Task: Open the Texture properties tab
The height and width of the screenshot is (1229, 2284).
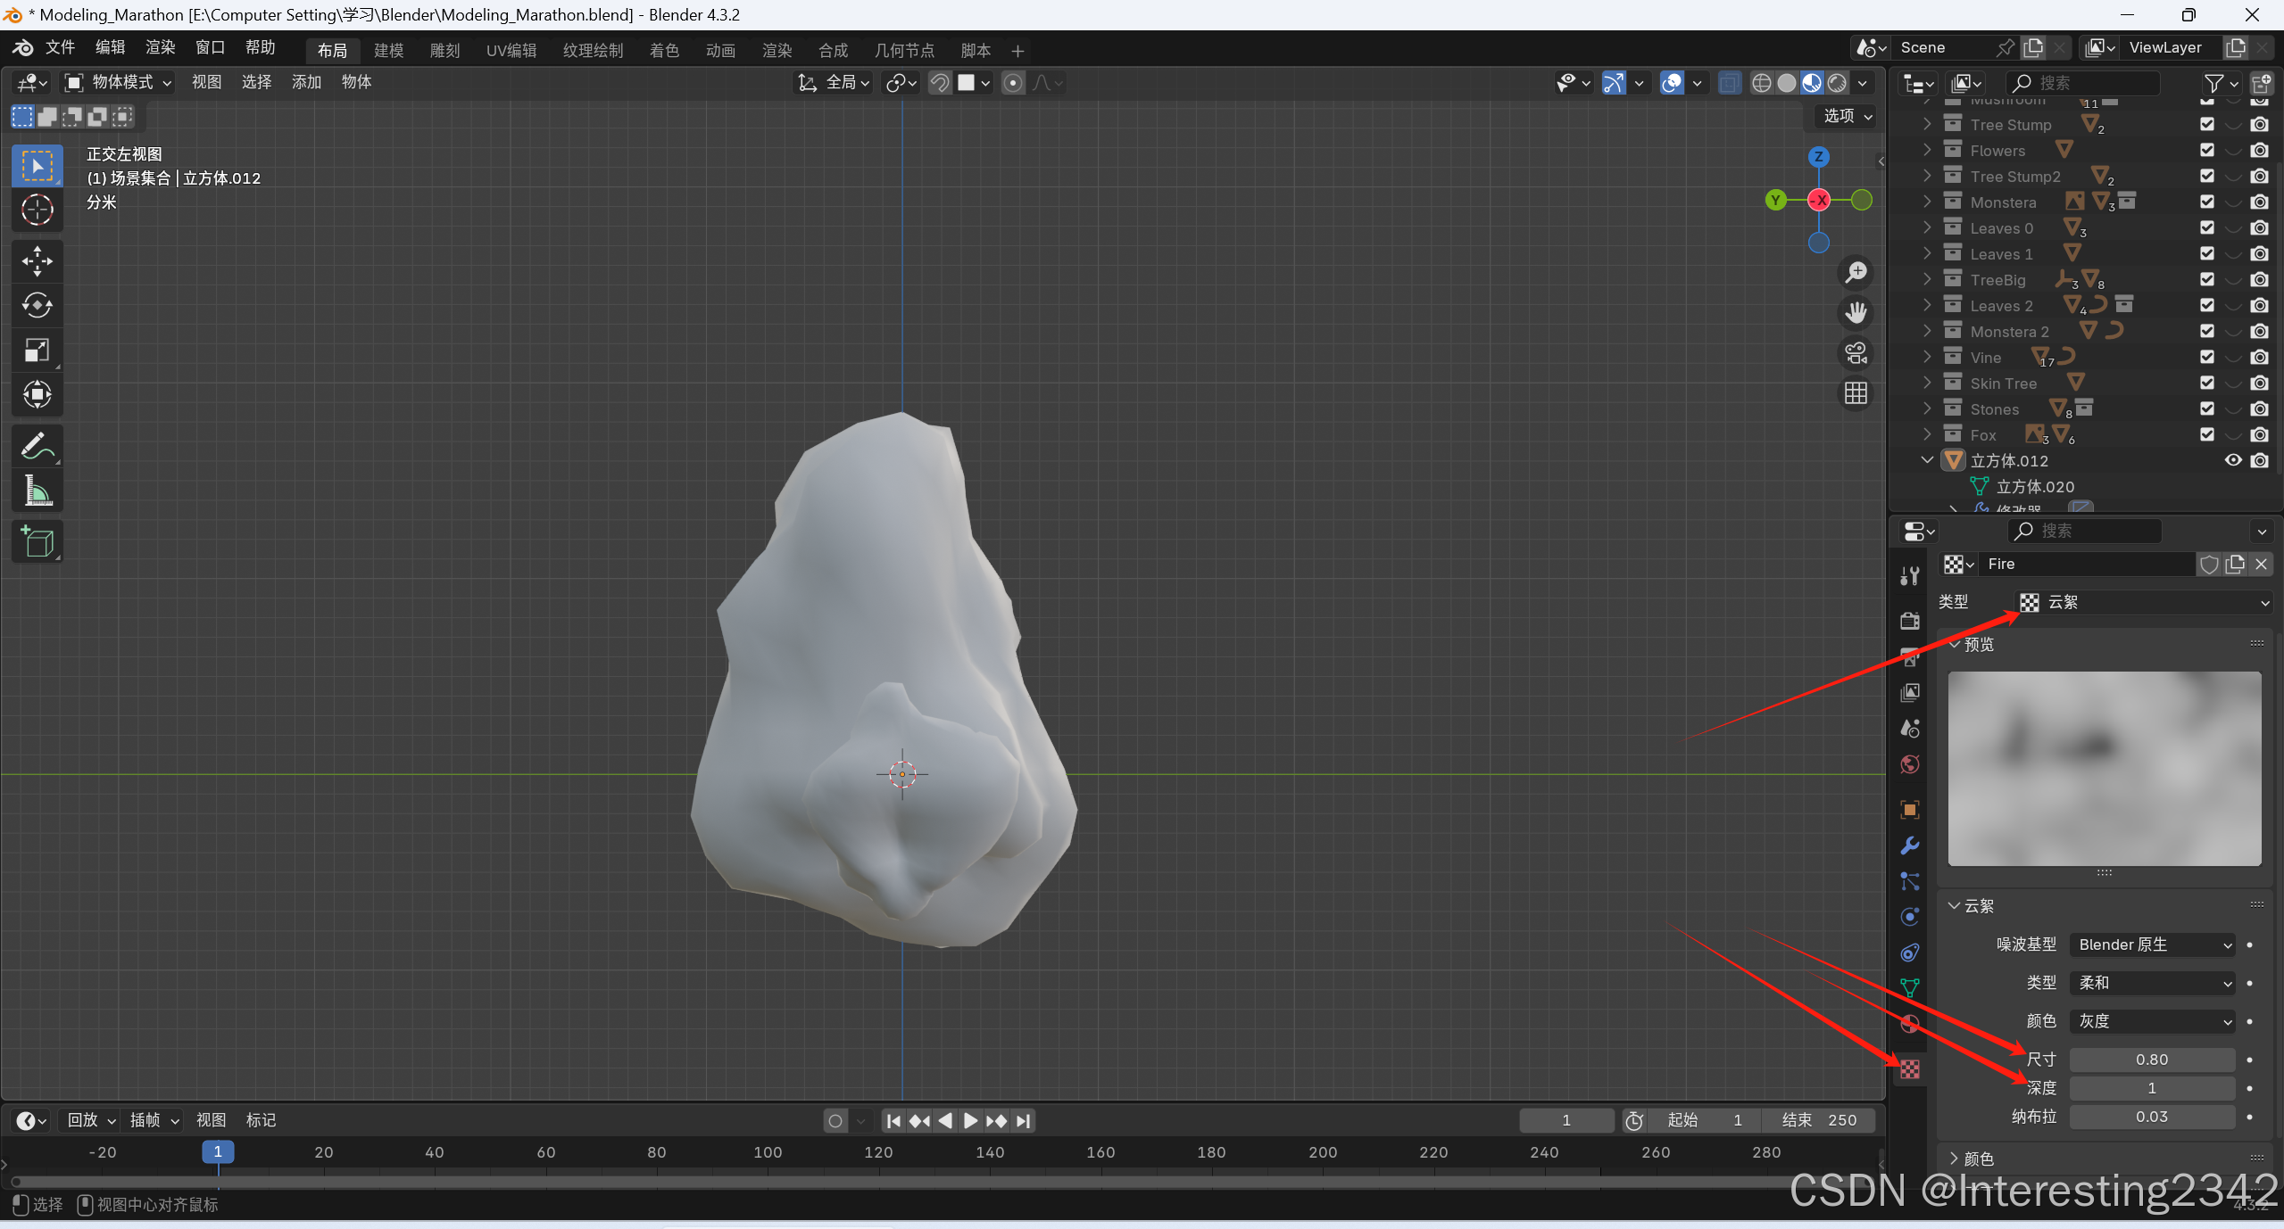Action: (1909, 1069)
